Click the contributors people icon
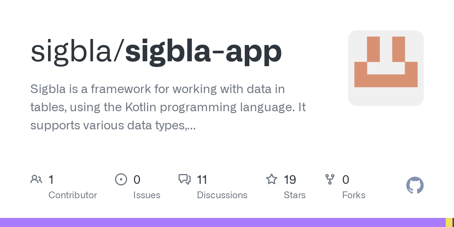 (x=36, y=179)
